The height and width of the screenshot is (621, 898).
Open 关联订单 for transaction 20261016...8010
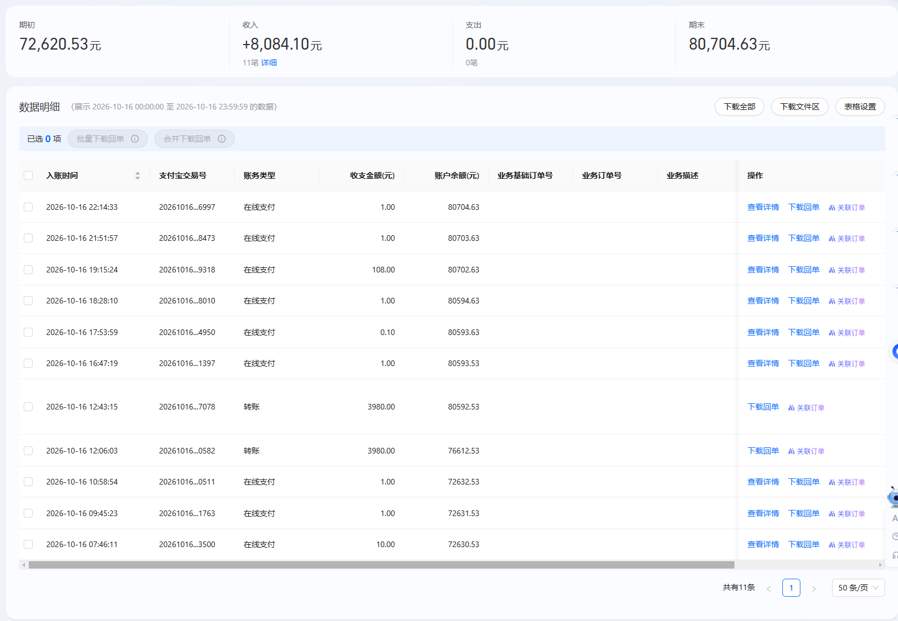[847, 301]
